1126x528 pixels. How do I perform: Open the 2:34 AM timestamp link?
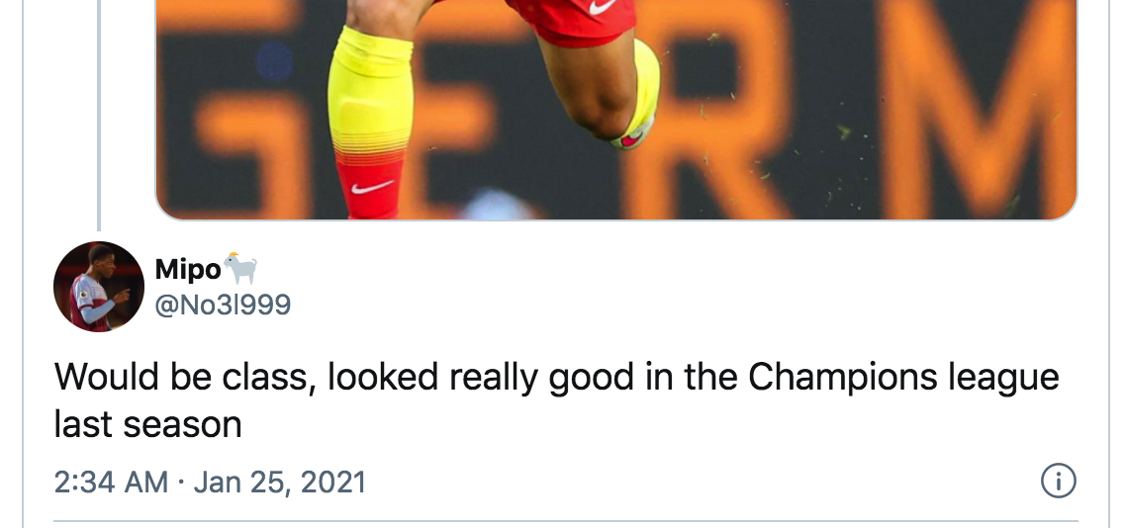tap(111, 483)
